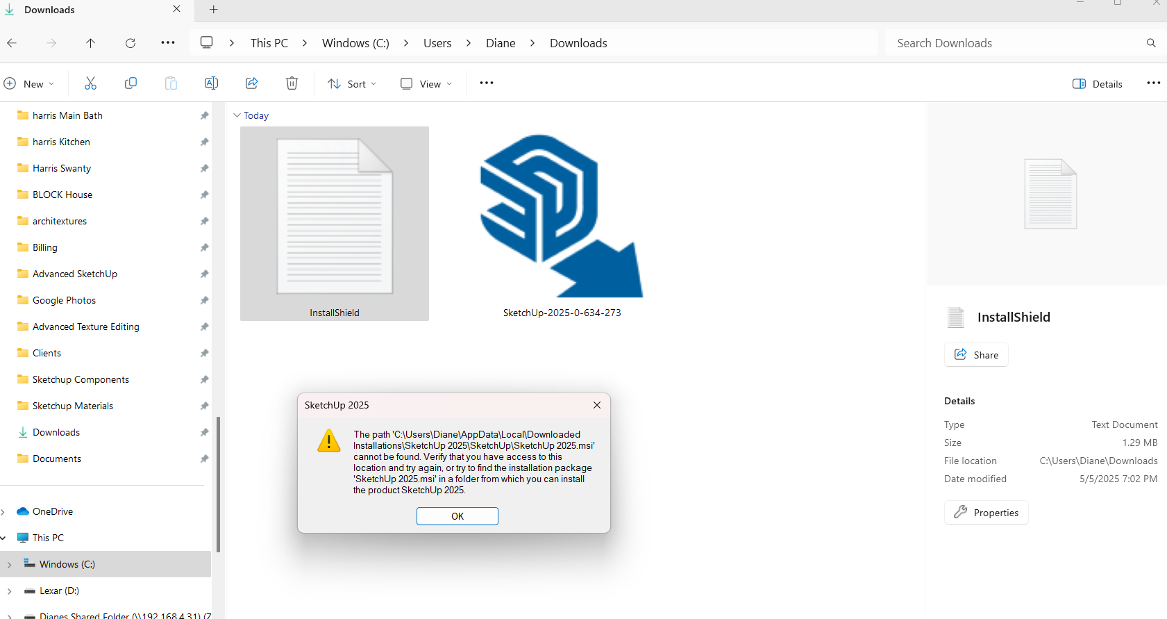1167x619 pixels.
Task: Click the search magnifier icon
Action: point(1151,43)
